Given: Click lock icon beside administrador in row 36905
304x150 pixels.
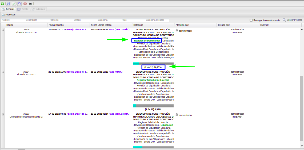Looking at the screenshot, I should [x=177, y=30].
